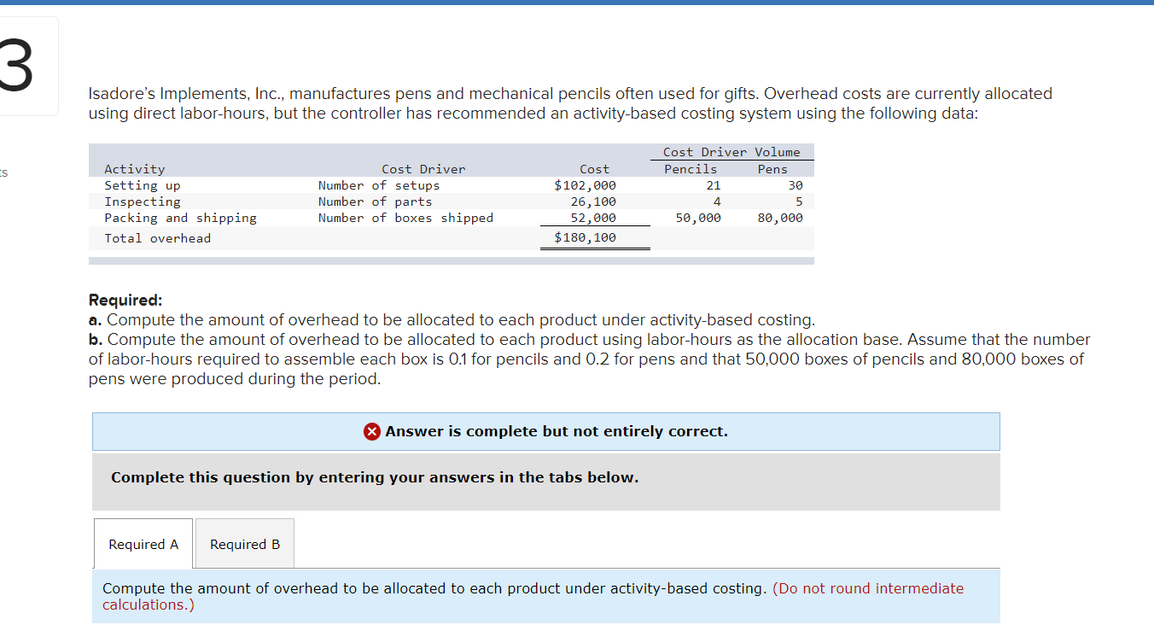Click pens setups value 30
Screen dimensions: 1154x625
coord(796,185)
